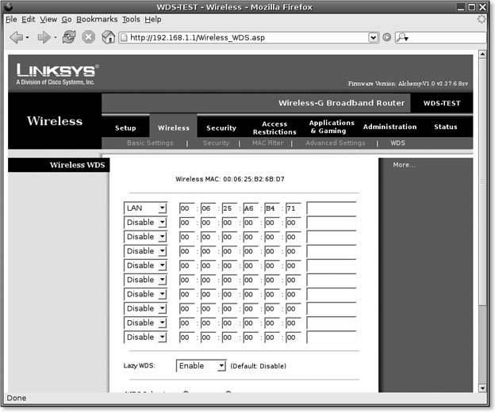Click the first row's description text field
The width and height of the screenshot is (495, 412).
coord(332,208)
